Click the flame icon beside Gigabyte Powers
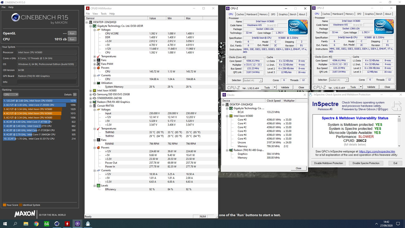 pyautogui.click(x=99, y=68)
